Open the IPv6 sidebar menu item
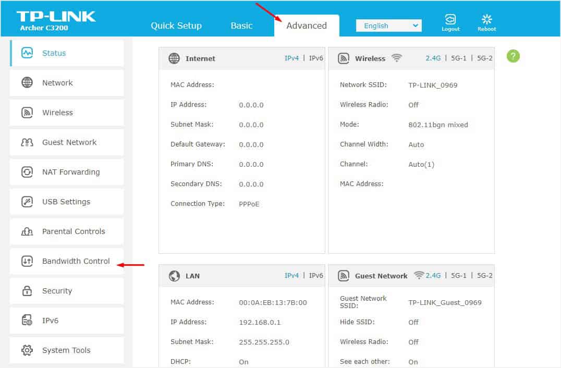The height and width of the screenshot is (368, 561). click(67, 321)
